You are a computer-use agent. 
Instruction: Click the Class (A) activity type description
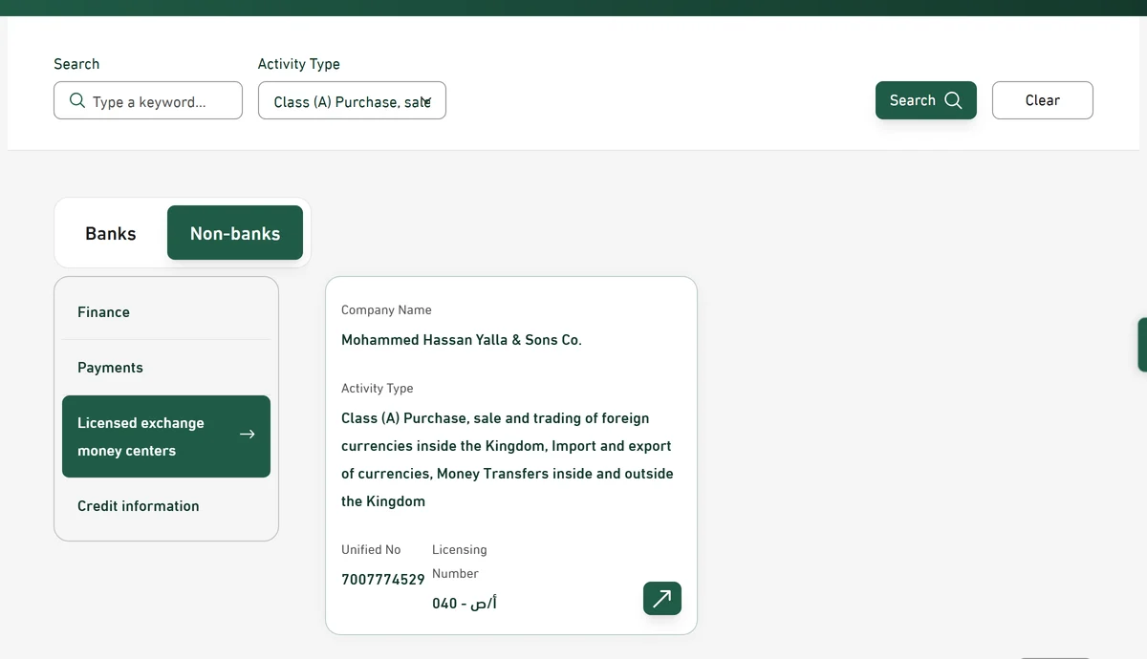(508, 459)
